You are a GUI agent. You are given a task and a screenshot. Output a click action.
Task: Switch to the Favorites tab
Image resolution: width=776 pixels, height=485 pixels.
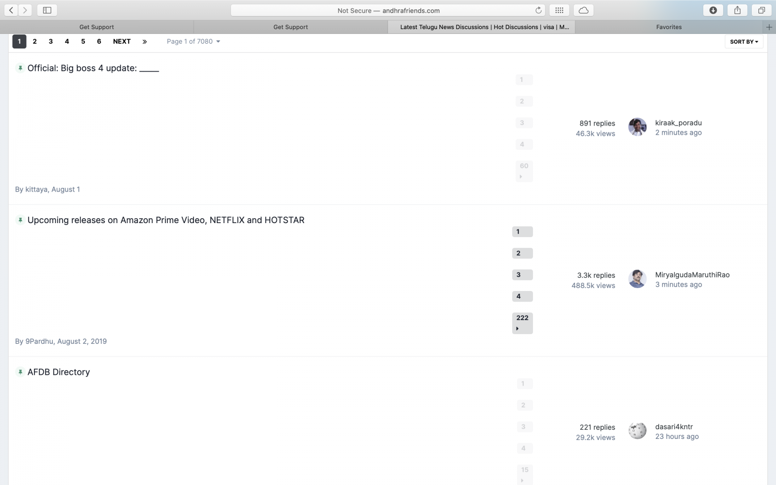coord(669,27)
